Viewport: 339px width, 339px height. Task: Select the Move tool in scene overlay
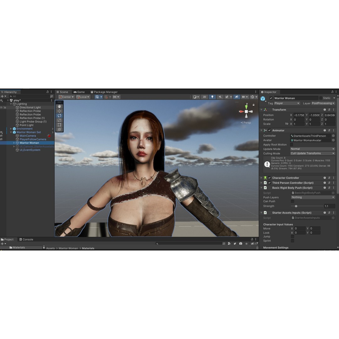(x=59, y=111)
